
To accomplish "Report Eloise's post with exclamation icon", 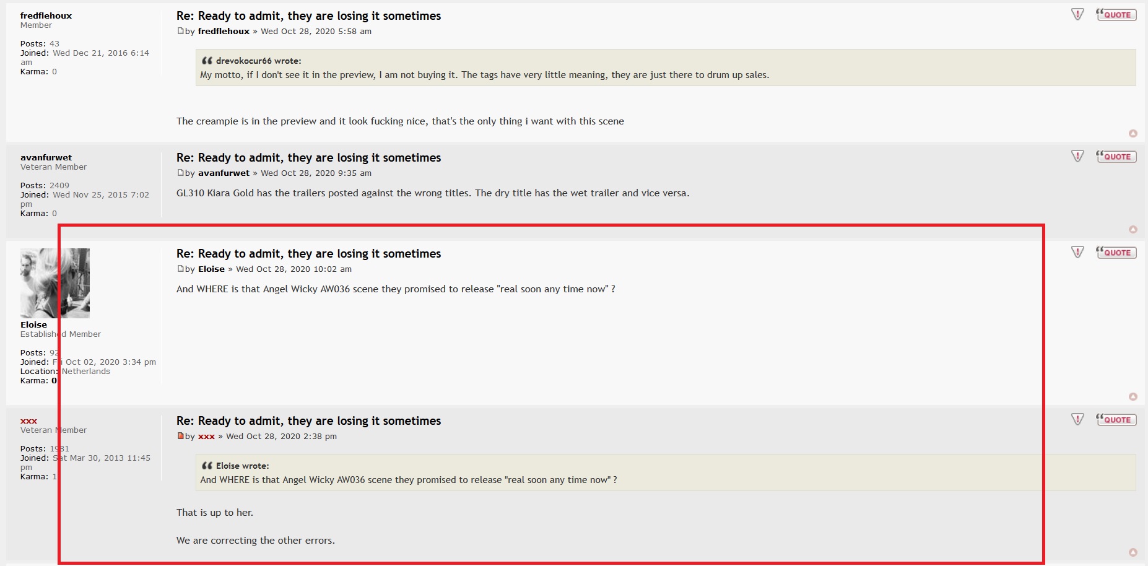I will point(1077,253).
